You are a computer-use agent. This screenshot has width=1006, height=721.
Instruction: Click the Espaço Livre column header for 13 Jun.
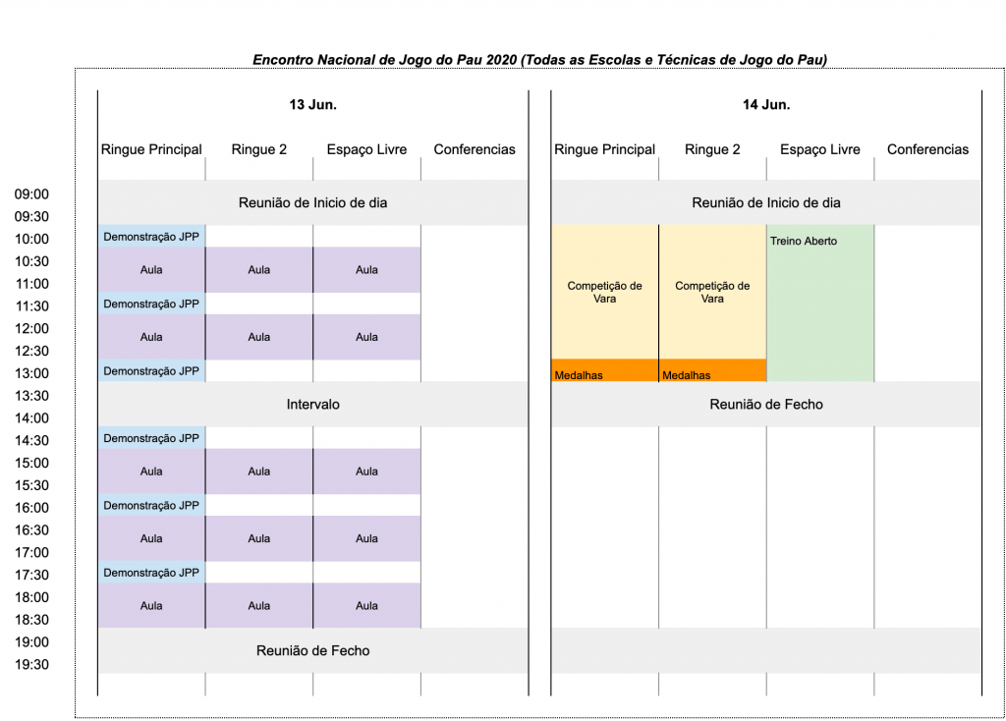pos(366,149)
